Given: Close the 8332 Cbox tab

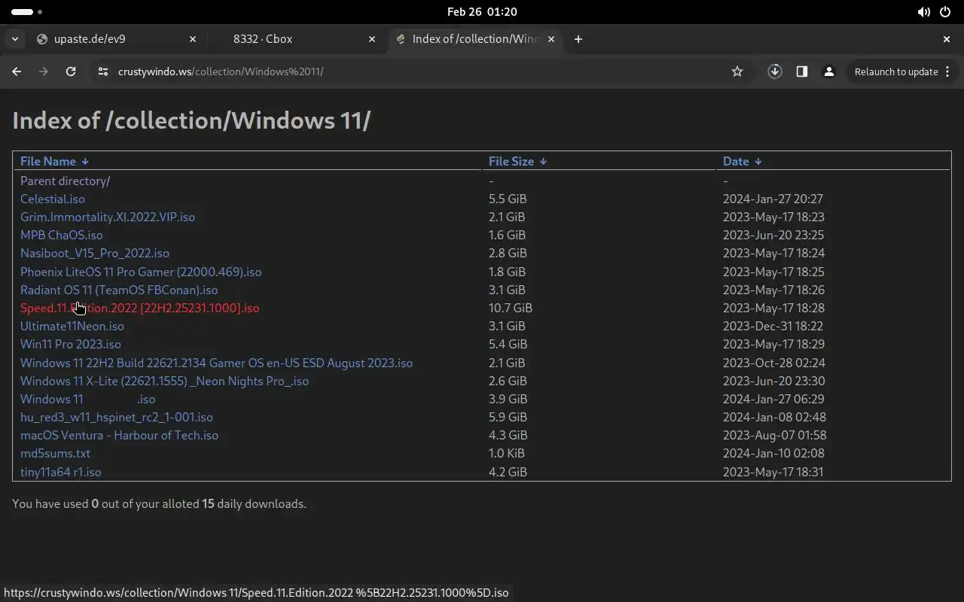Looking at the screenshot, I should pyautogui.click(x=371, y=39).
